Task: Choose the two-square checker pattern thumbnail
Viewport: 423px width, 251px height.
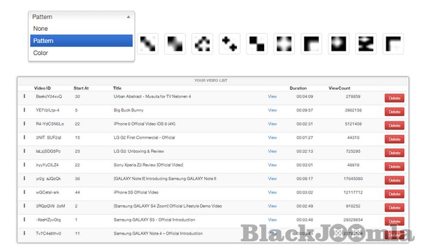Action: [x=257, y=43]
